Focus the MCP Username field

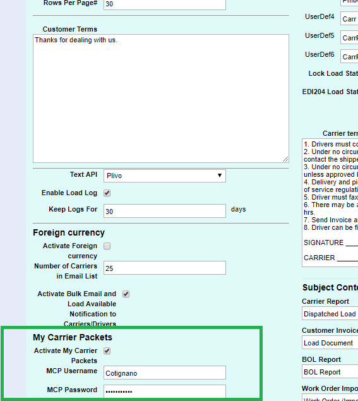tap(165, 373)
